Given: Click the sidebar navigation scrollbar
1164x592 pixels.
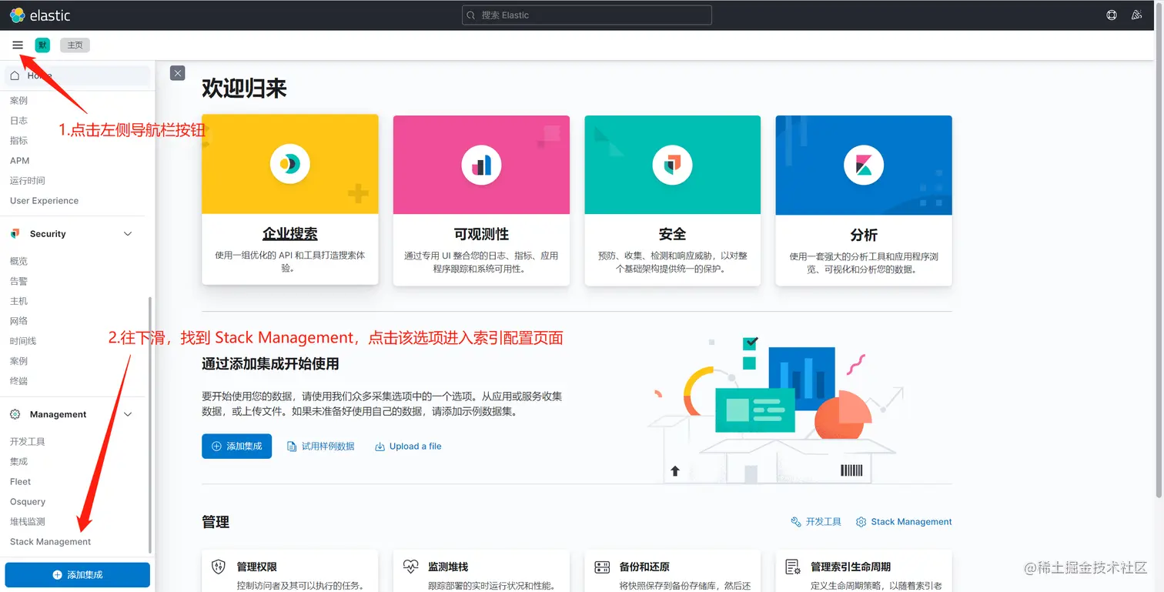Looking at the screenshot, I should [x=150, y=425].
